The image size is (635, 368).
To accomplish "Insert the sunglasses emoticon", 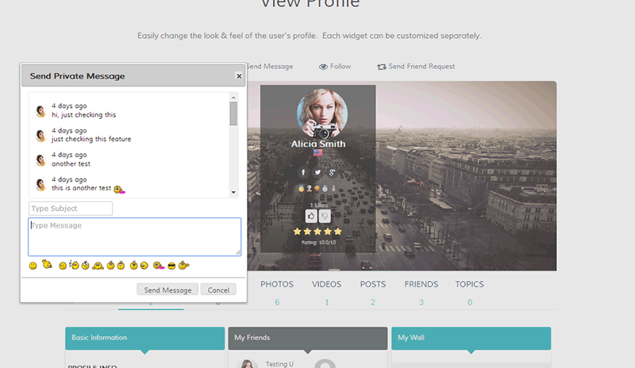I will click(x=171, y=266).
